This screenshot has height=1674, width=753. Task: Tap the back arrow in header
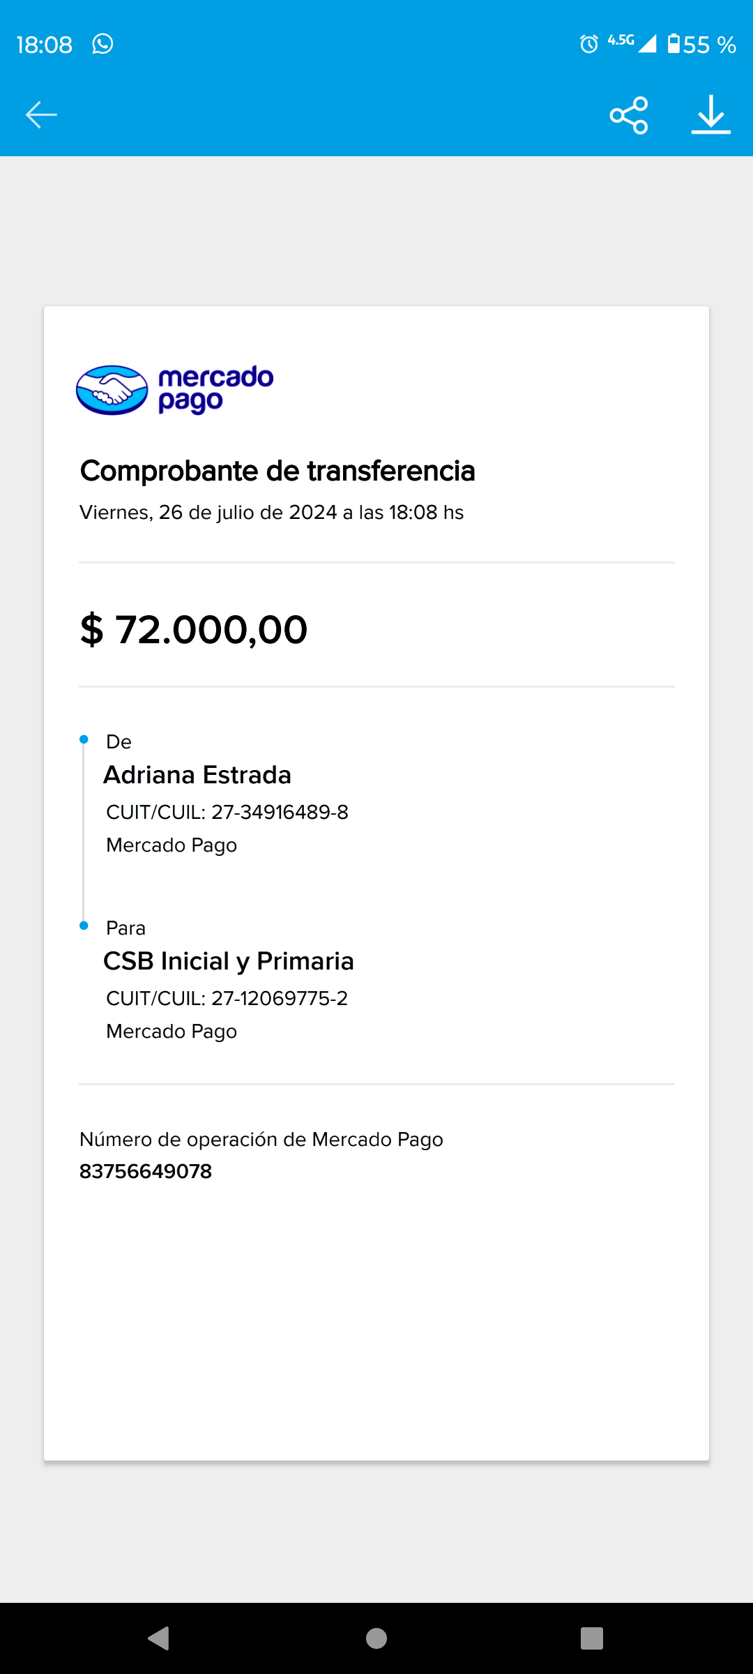coord(41,115)
